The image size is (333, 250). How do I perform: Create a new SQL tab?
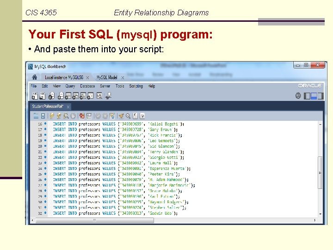coord(35,96)
